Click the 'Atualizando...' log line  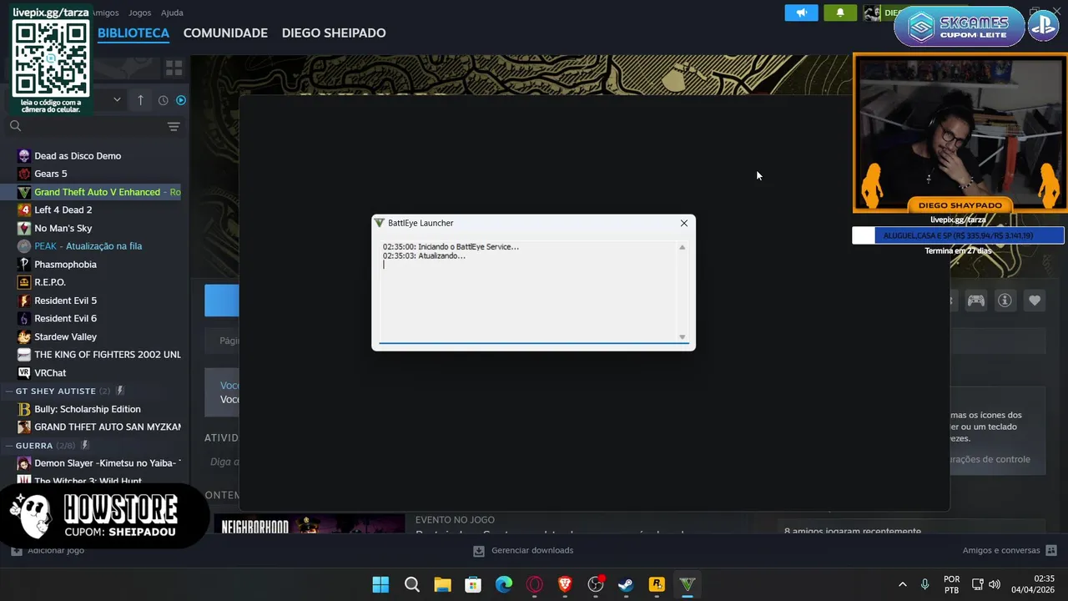point(424,256)
